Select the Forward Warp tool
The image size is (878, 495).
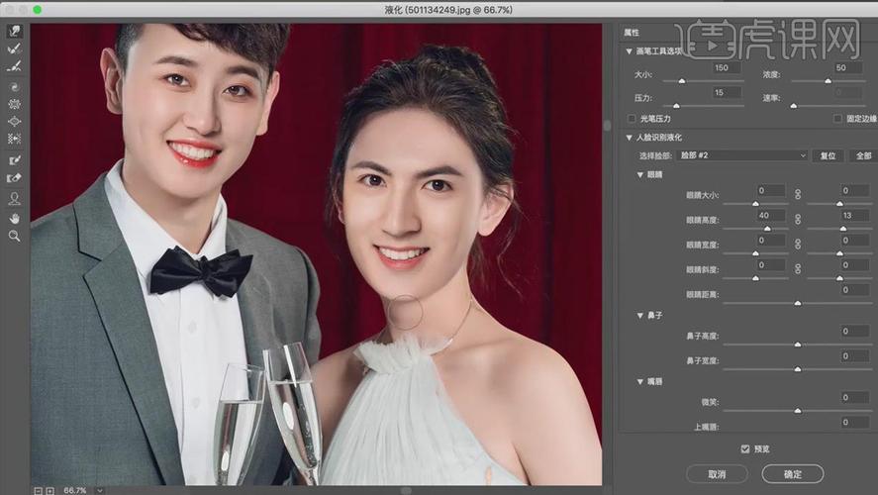[x=15, y=31]
